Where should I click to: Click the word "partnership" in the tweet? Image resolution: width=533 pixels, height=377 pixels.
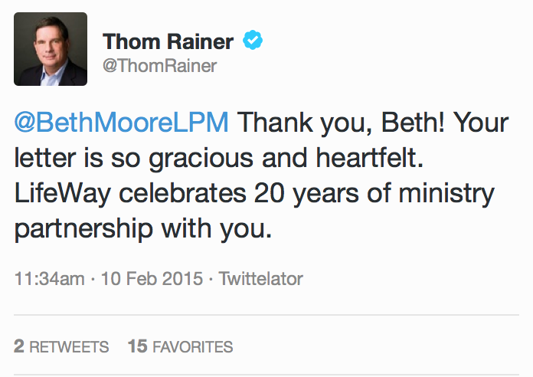click(83, 229)
